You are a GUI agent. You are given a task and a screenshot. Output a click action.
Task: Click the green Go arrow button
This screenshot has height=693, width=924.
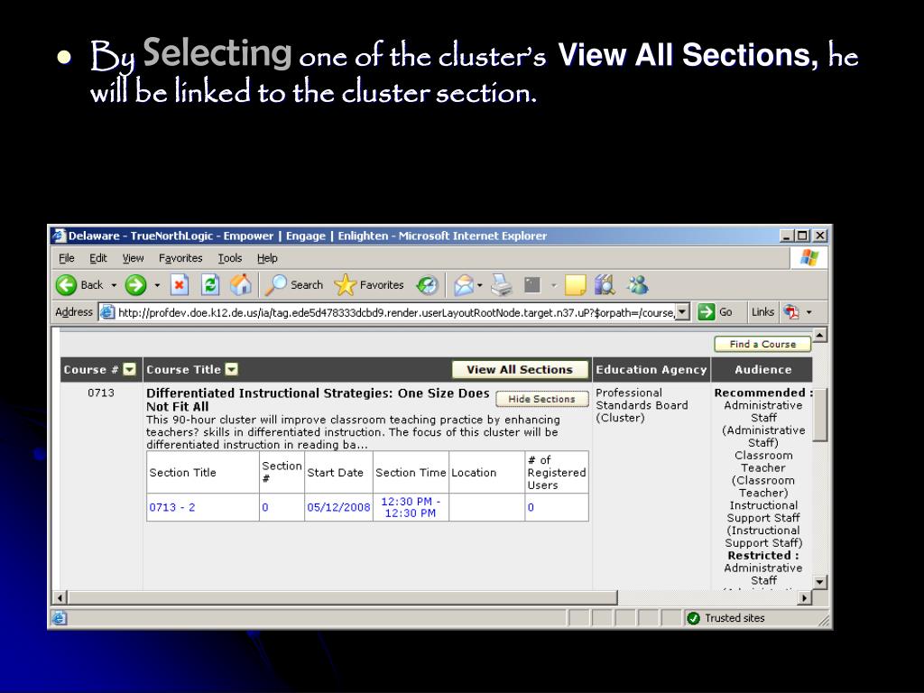pos(706,312)
